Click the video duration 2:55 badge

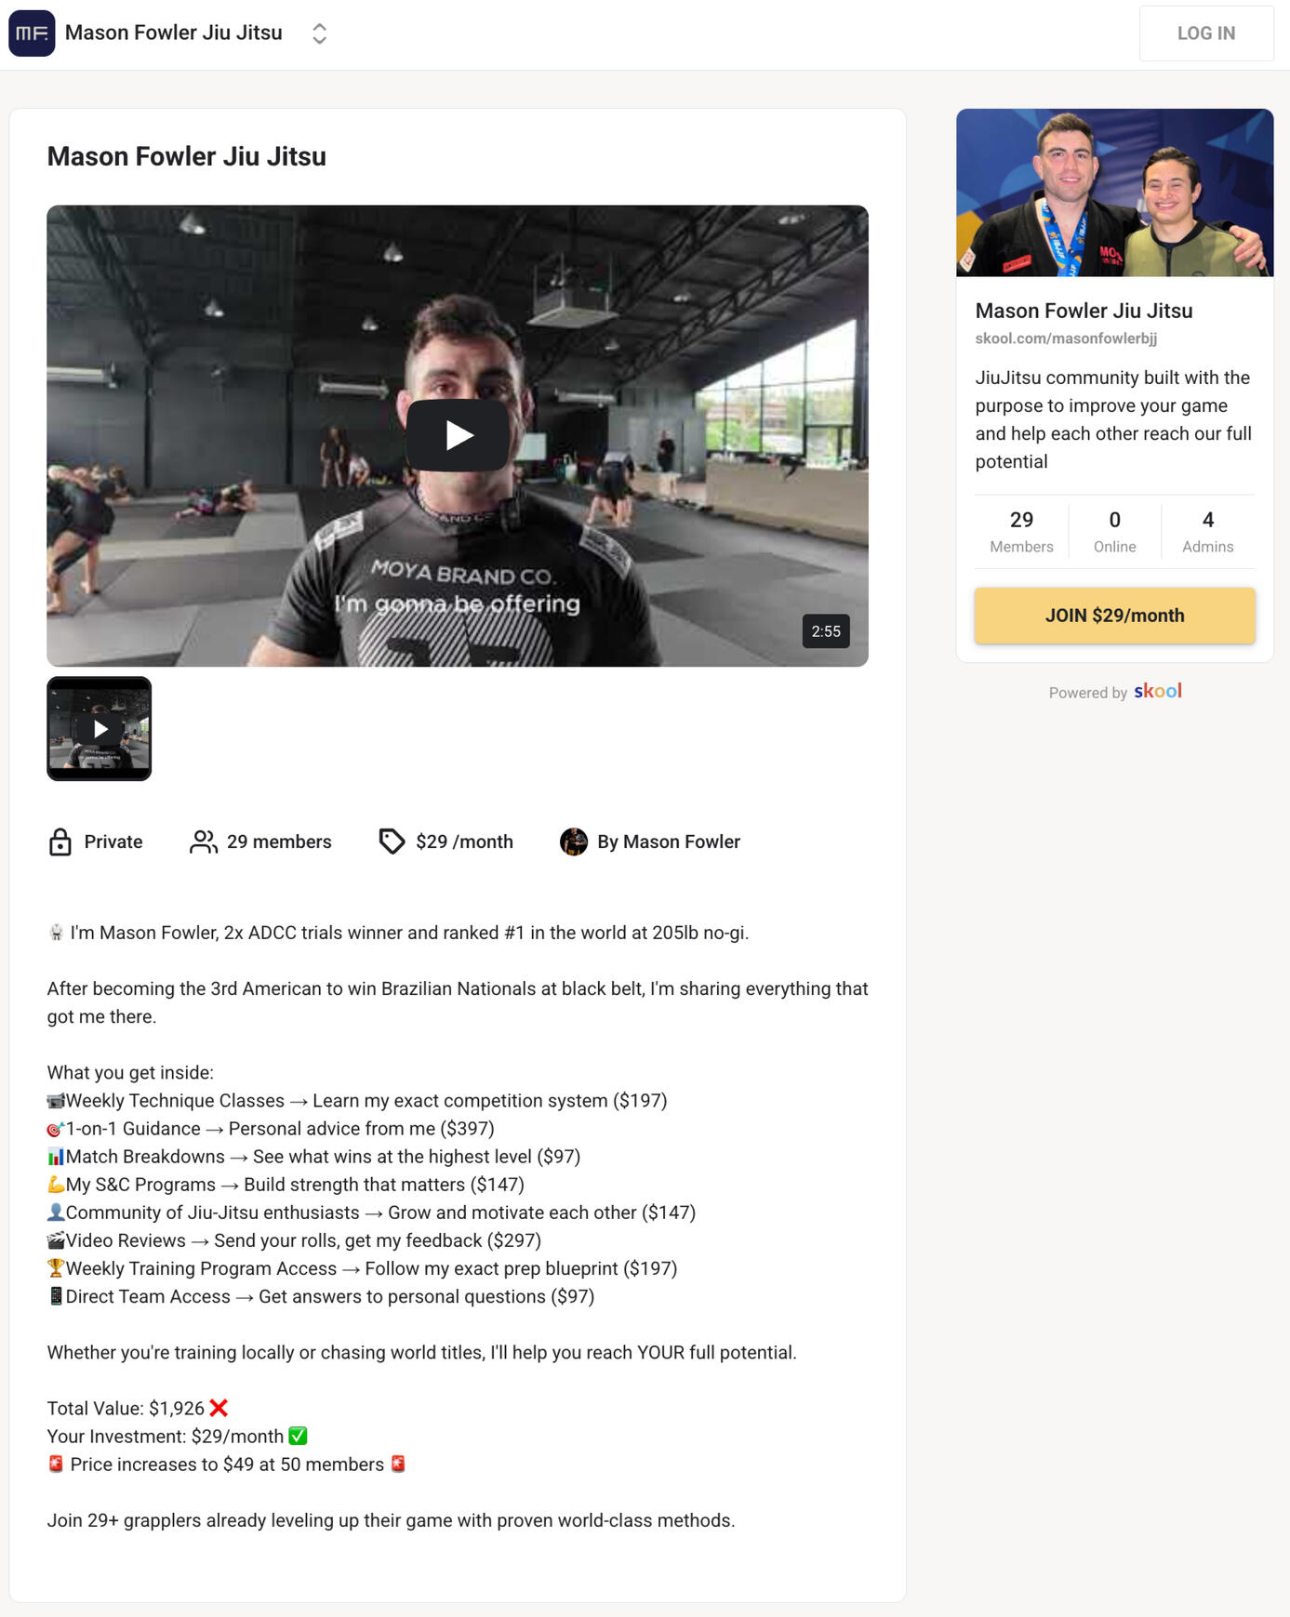pos(826,631)
